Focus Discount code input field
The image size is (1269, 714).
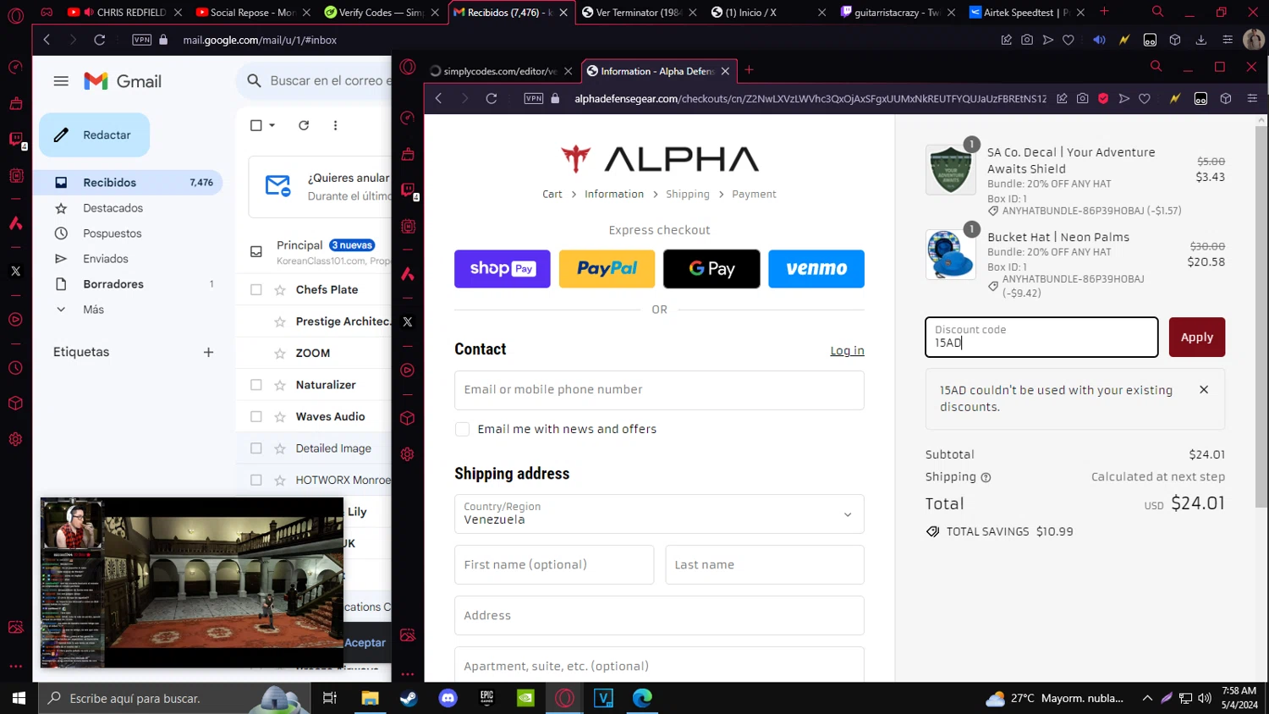pos(1041,337)
